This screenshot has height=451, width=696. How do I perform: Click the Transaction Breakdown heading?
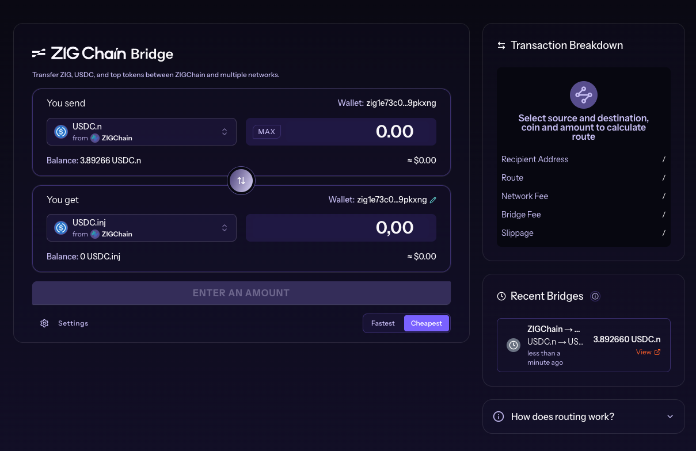pos(567,45)
